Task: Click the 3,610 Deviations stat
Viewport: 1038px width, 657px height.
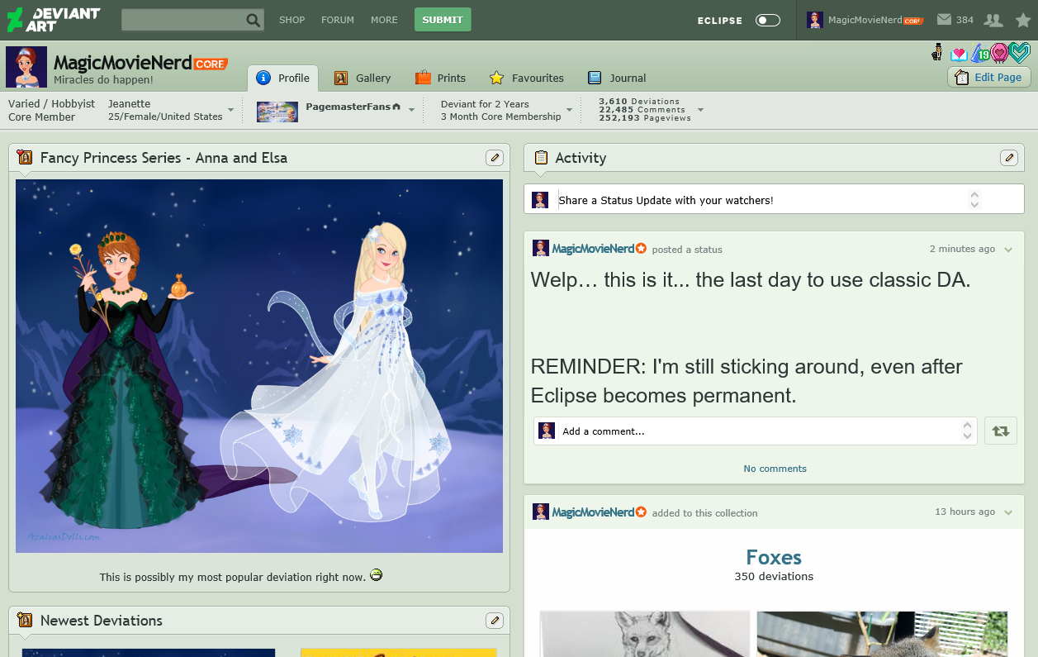Action: tap(639, 102)
